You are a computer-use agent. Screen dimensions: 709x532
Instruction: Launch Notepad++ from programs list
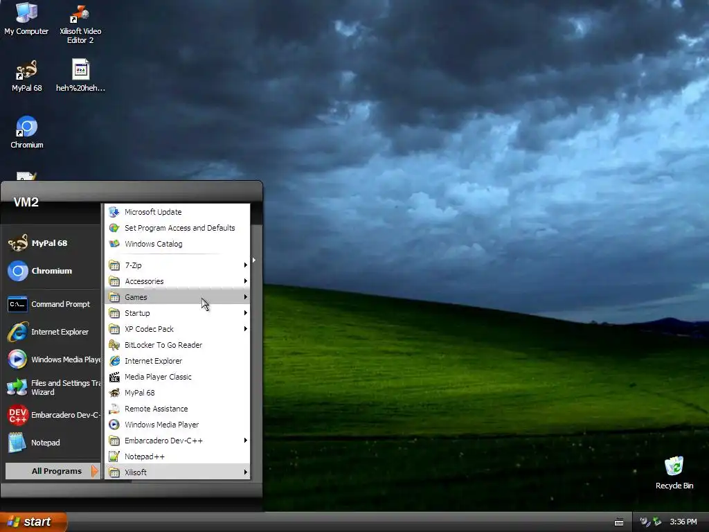177,456
